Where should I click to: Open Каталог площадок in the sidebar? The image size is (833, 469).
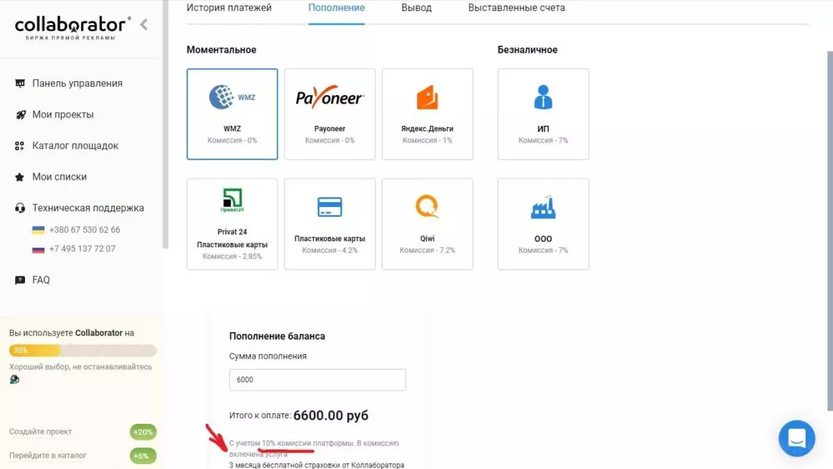75,146
